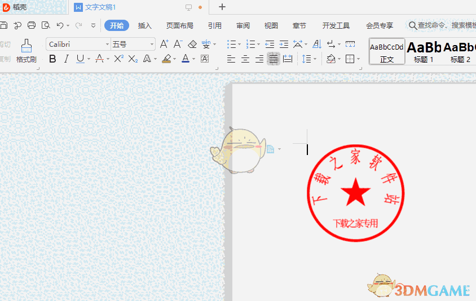Expand borders dropdown arrow

click(359, 59)
